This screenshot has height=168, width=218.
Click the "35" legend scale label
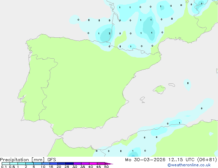83,167
